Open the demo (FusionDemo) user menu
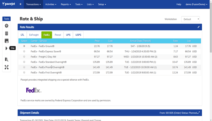The height and width of the screenshot is (121, 212). (196, 4)
